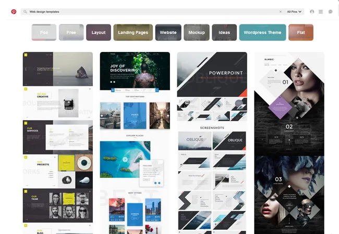This screenshot has height=234, width=339.
Task: Choose the Layout filter chip
Action: 99,32
